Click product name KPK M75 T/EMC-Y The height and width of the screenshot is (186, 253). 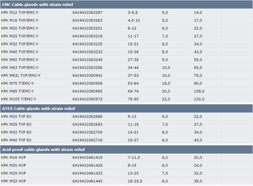(x=17, y=84)
